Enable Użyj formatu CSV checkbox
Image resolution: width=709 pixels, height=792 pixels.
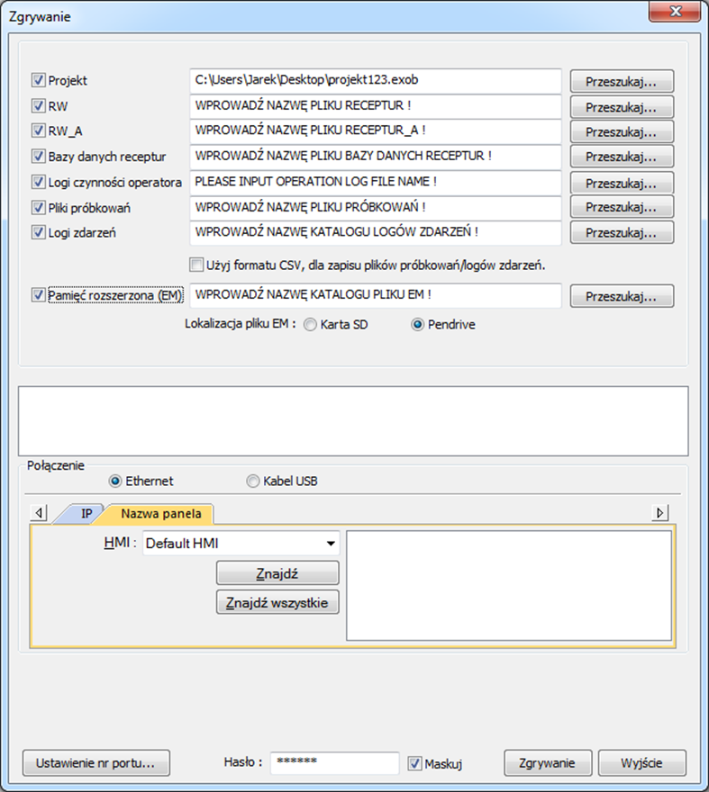196,265
